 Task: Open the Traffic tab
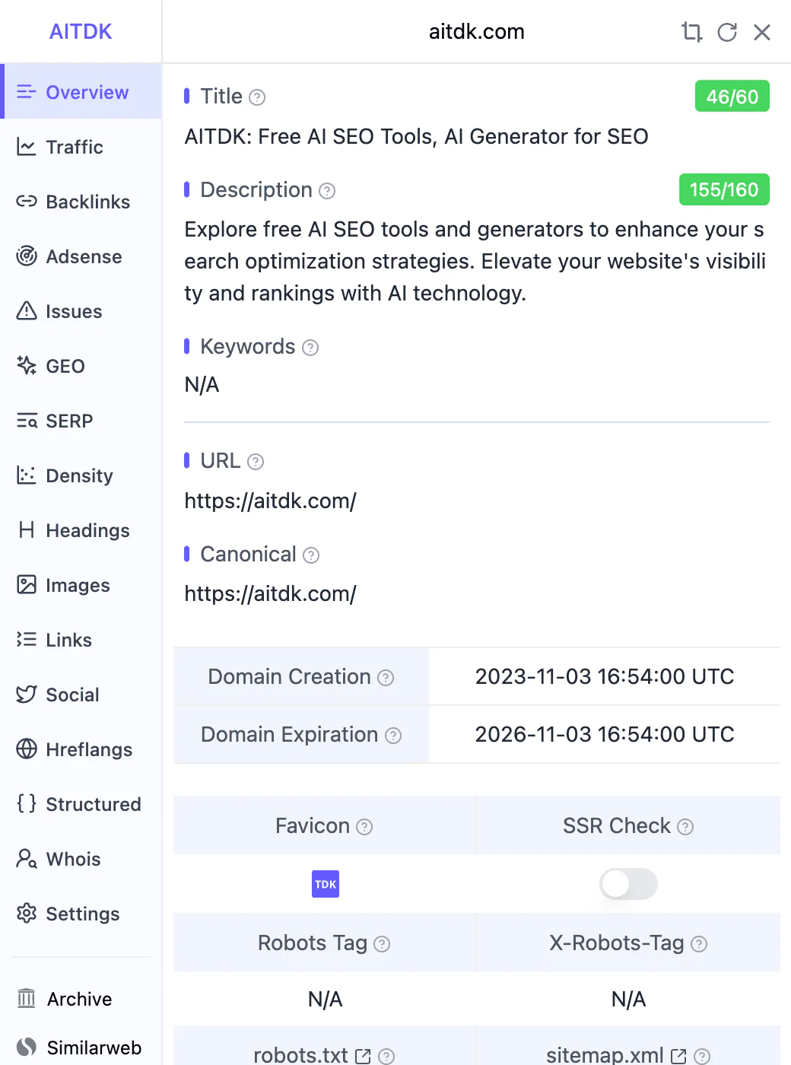point(81,147)
